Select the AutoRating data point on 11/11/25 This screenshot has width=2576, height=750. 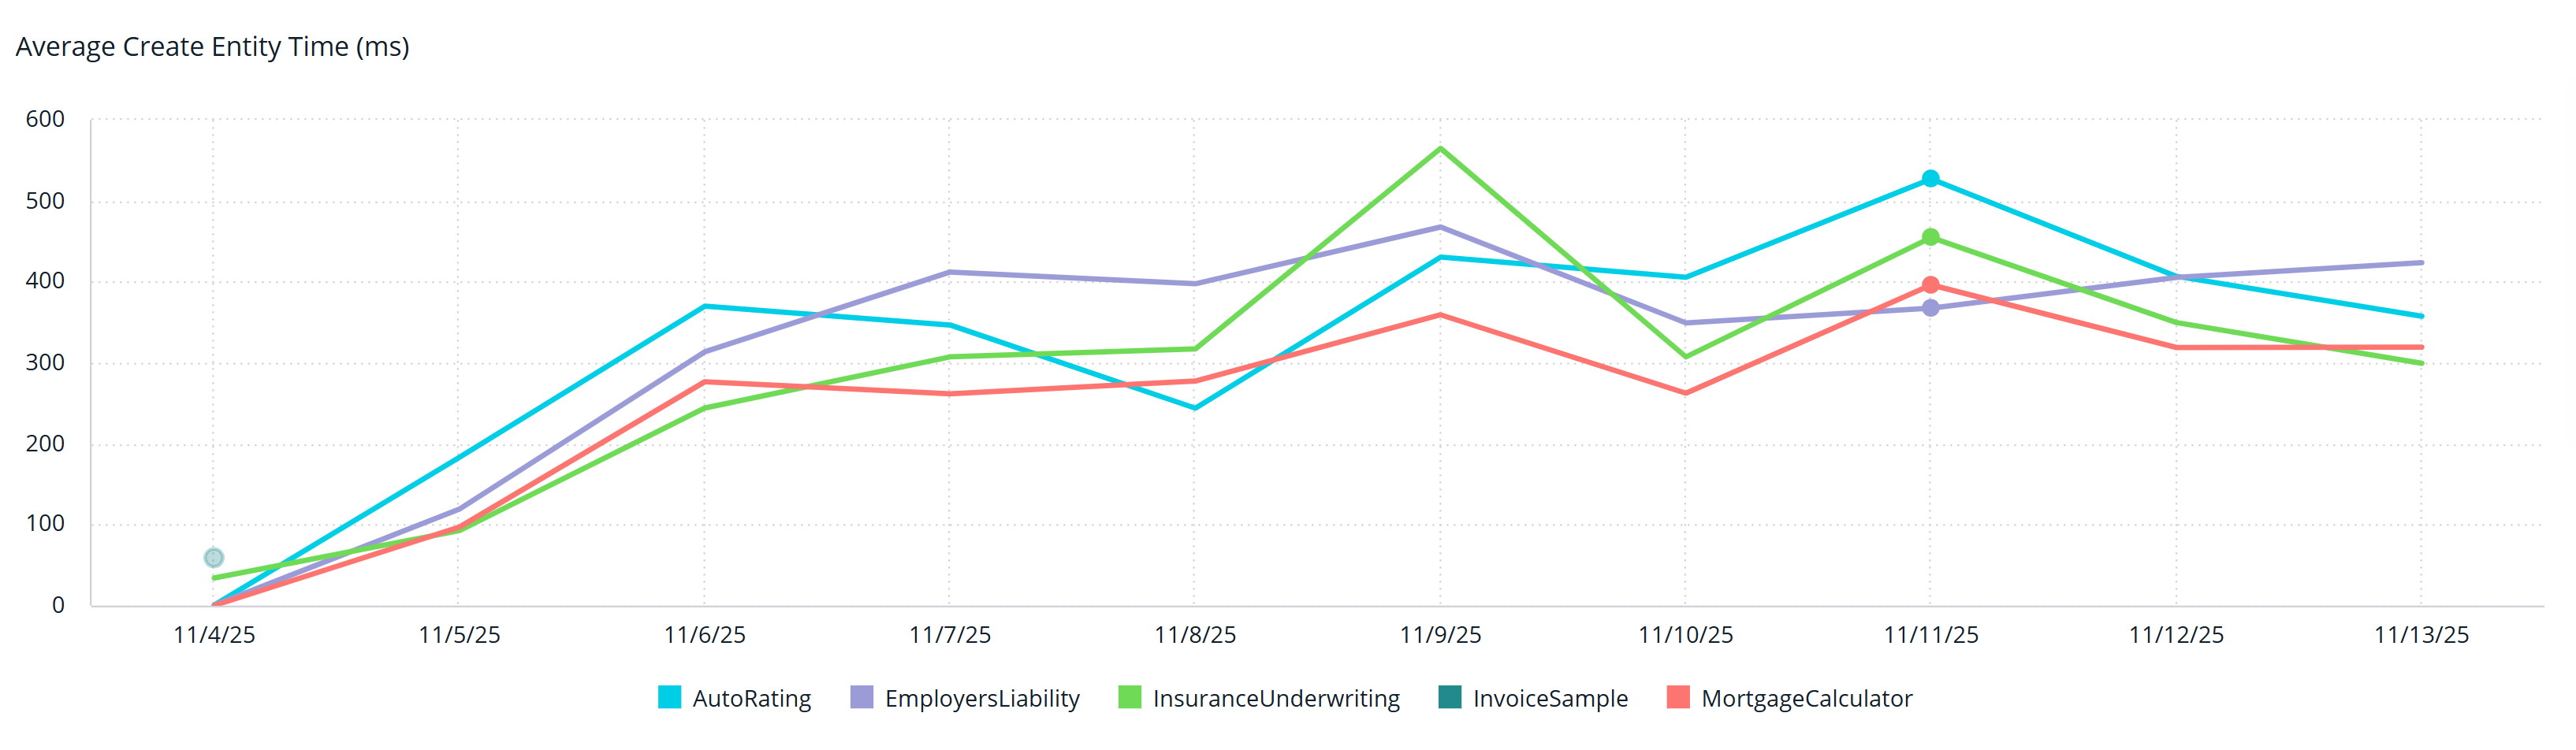tap(1930, 179)
